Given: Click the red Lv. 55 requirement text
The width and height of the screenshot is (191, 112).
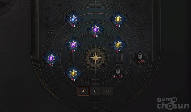Looking at the screenshot, I should pos(118,76).
